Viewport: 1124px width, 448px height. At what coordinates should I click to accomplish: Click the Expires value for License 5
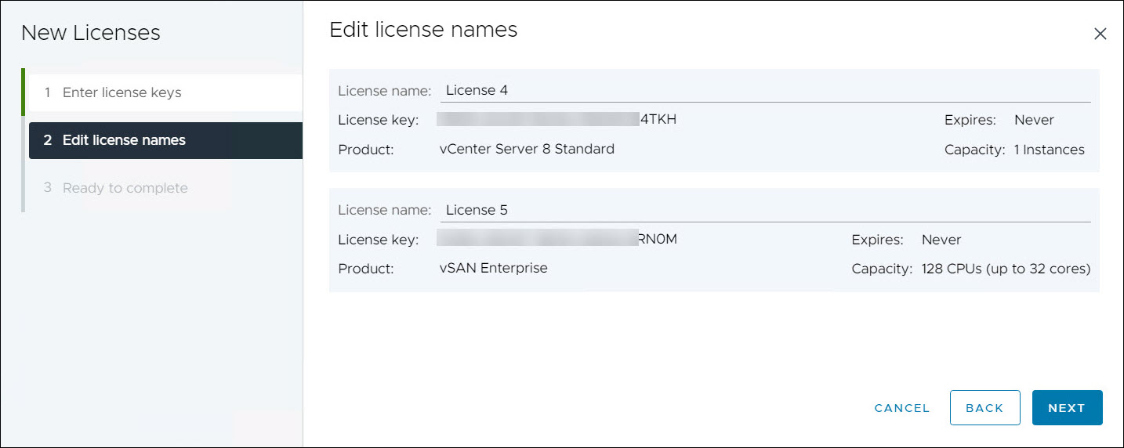coord(941,240)
